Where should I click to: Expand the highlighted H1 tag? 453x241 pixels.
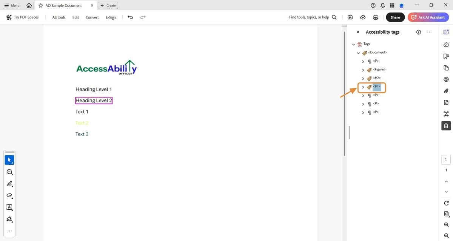[363, 87]
